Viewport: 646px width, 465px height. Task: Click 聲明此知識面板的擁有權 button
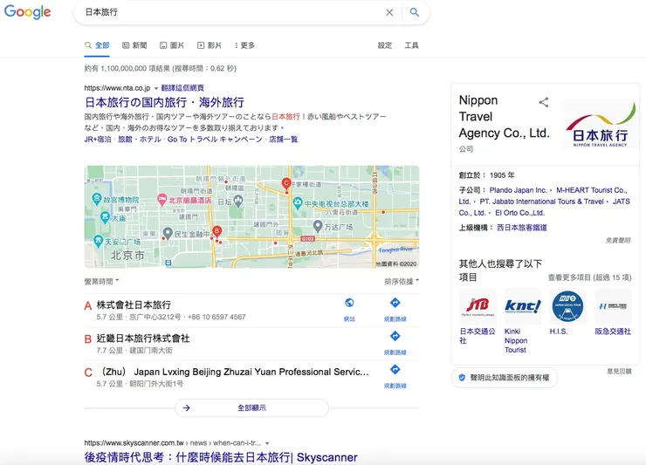[505, 378]
